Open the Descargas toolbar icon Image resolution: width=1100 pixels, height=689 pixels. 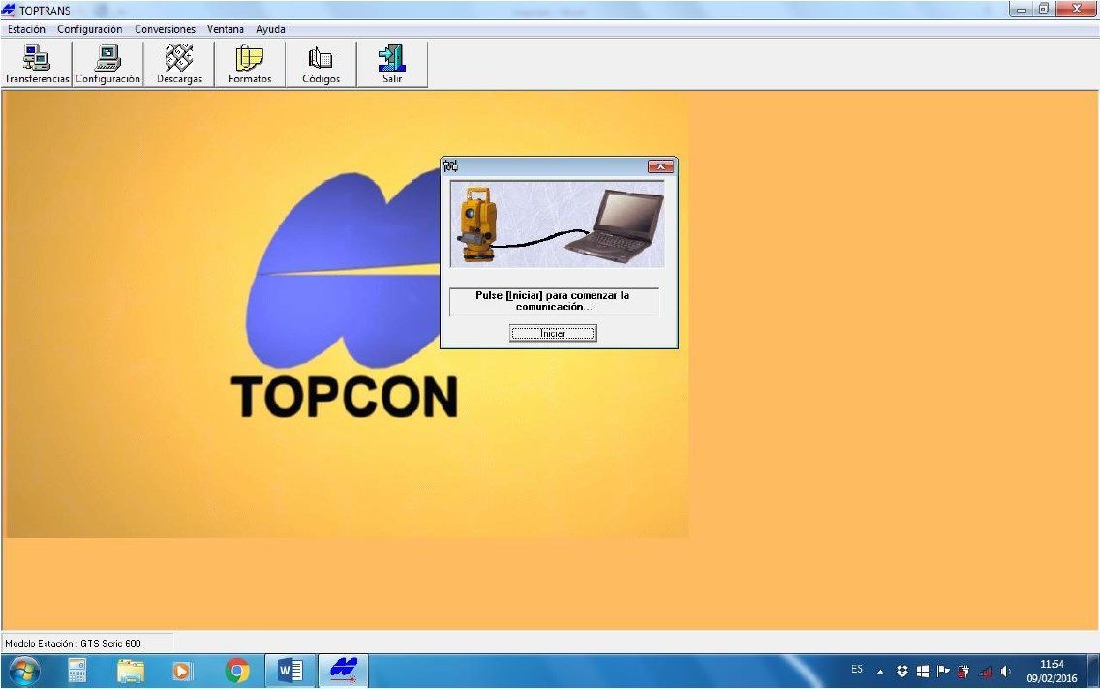pyautogui.click(x=179, y=64)
